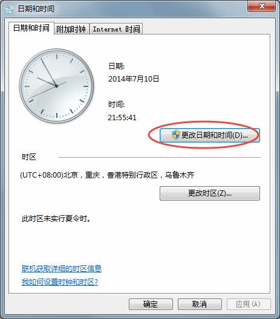This screenshot has width=280, height=319.
Task: Click the time readout 21:55:41
Action: 122,118
